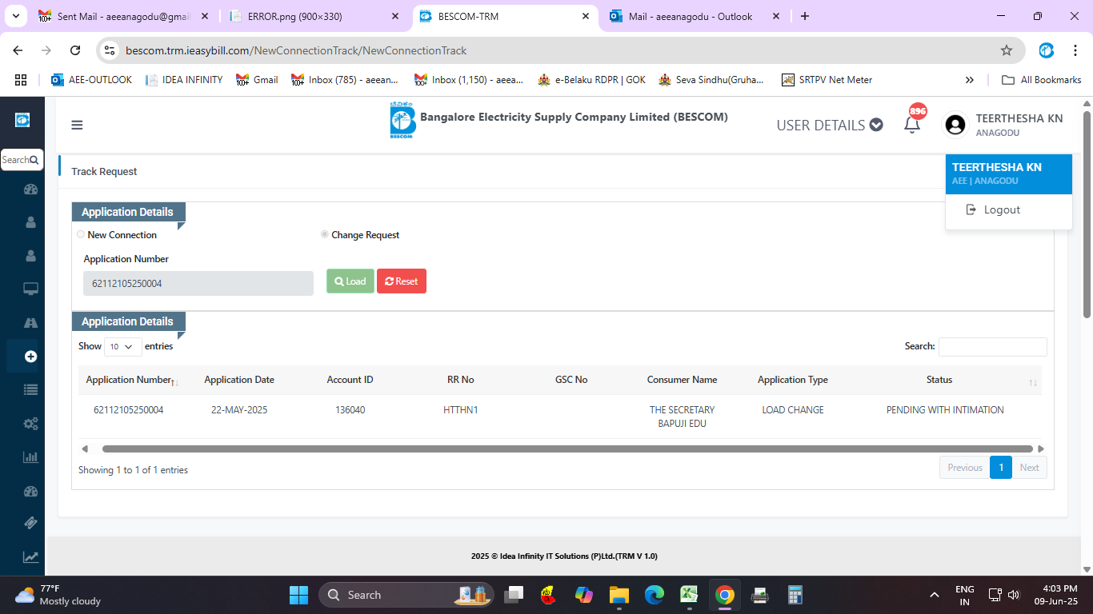The height and width of the screenshot is (614, 1093).
Task: Open the e-Belaku RDPR GOK bookmark
Action: (591, 80)
